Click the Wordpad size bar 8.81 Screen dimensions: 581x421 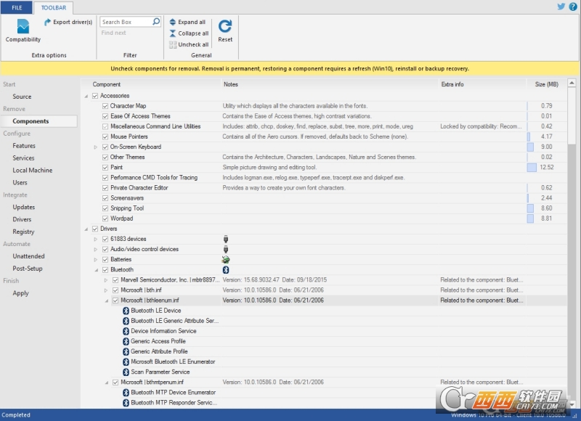530,218
